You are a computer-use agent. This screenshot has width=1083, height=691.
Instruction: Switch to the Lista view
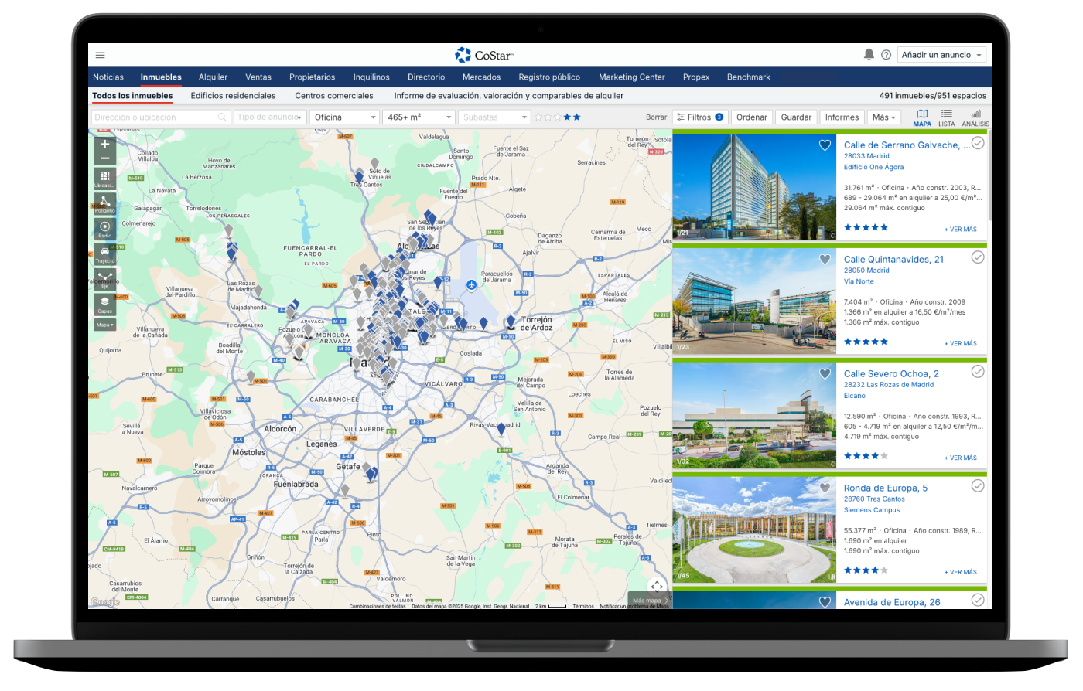(946, 117)
